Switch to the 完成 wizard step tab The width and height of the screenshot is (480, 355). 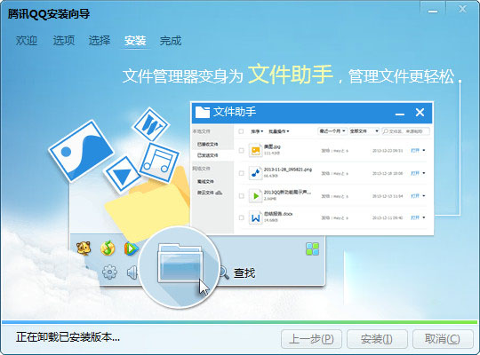tap(171, 40)
